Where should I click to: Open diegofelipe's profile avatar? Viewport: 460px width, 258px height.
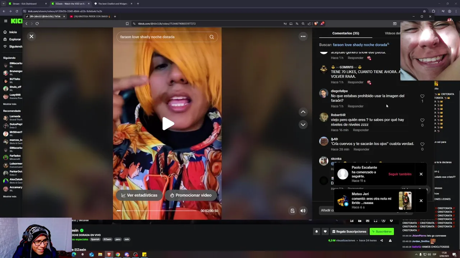point(324,94)
